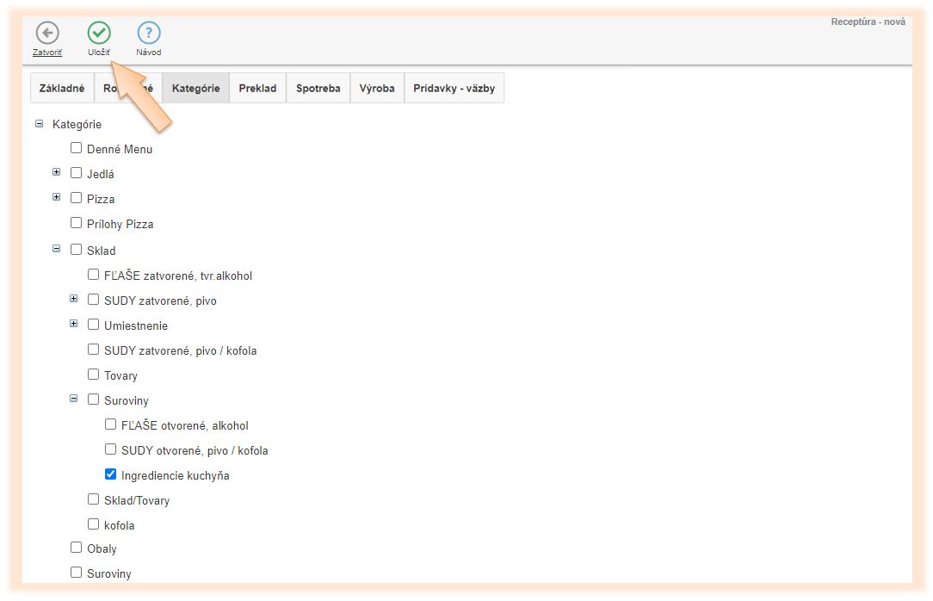Switch to the Základné tab
Screen dimensions: 933x601
[62, 88]
